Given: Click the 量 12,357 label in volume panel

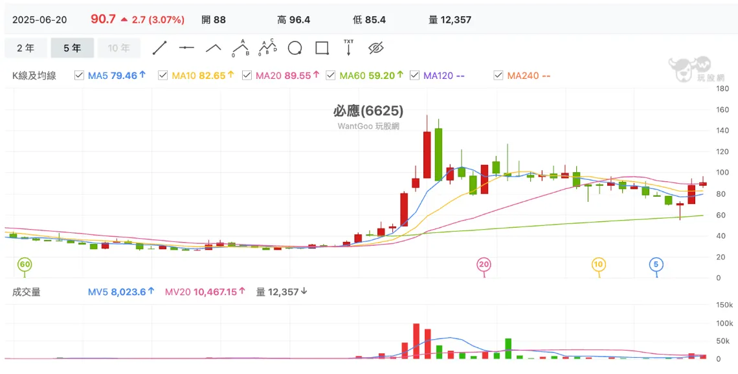Looking at the screenshot, I should point(282,292).
